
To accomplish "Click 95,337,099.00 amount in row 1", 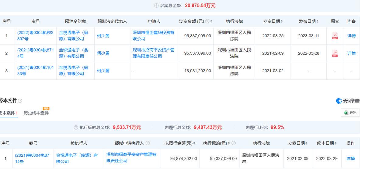I will click(197, 36).
